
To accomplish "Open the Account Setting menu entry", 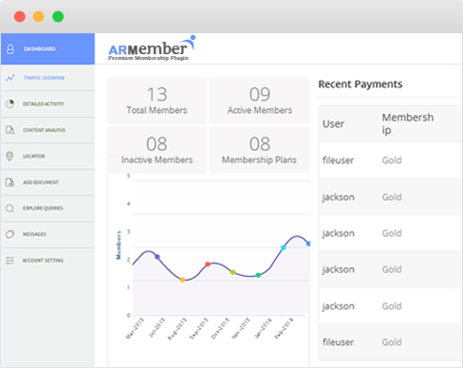I will [x=47, y=261].
